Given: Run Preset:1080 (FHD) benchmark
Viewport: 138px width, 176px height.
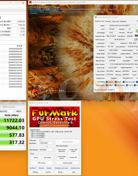Looking at the screenshot, I should click(x=62, y=157).
